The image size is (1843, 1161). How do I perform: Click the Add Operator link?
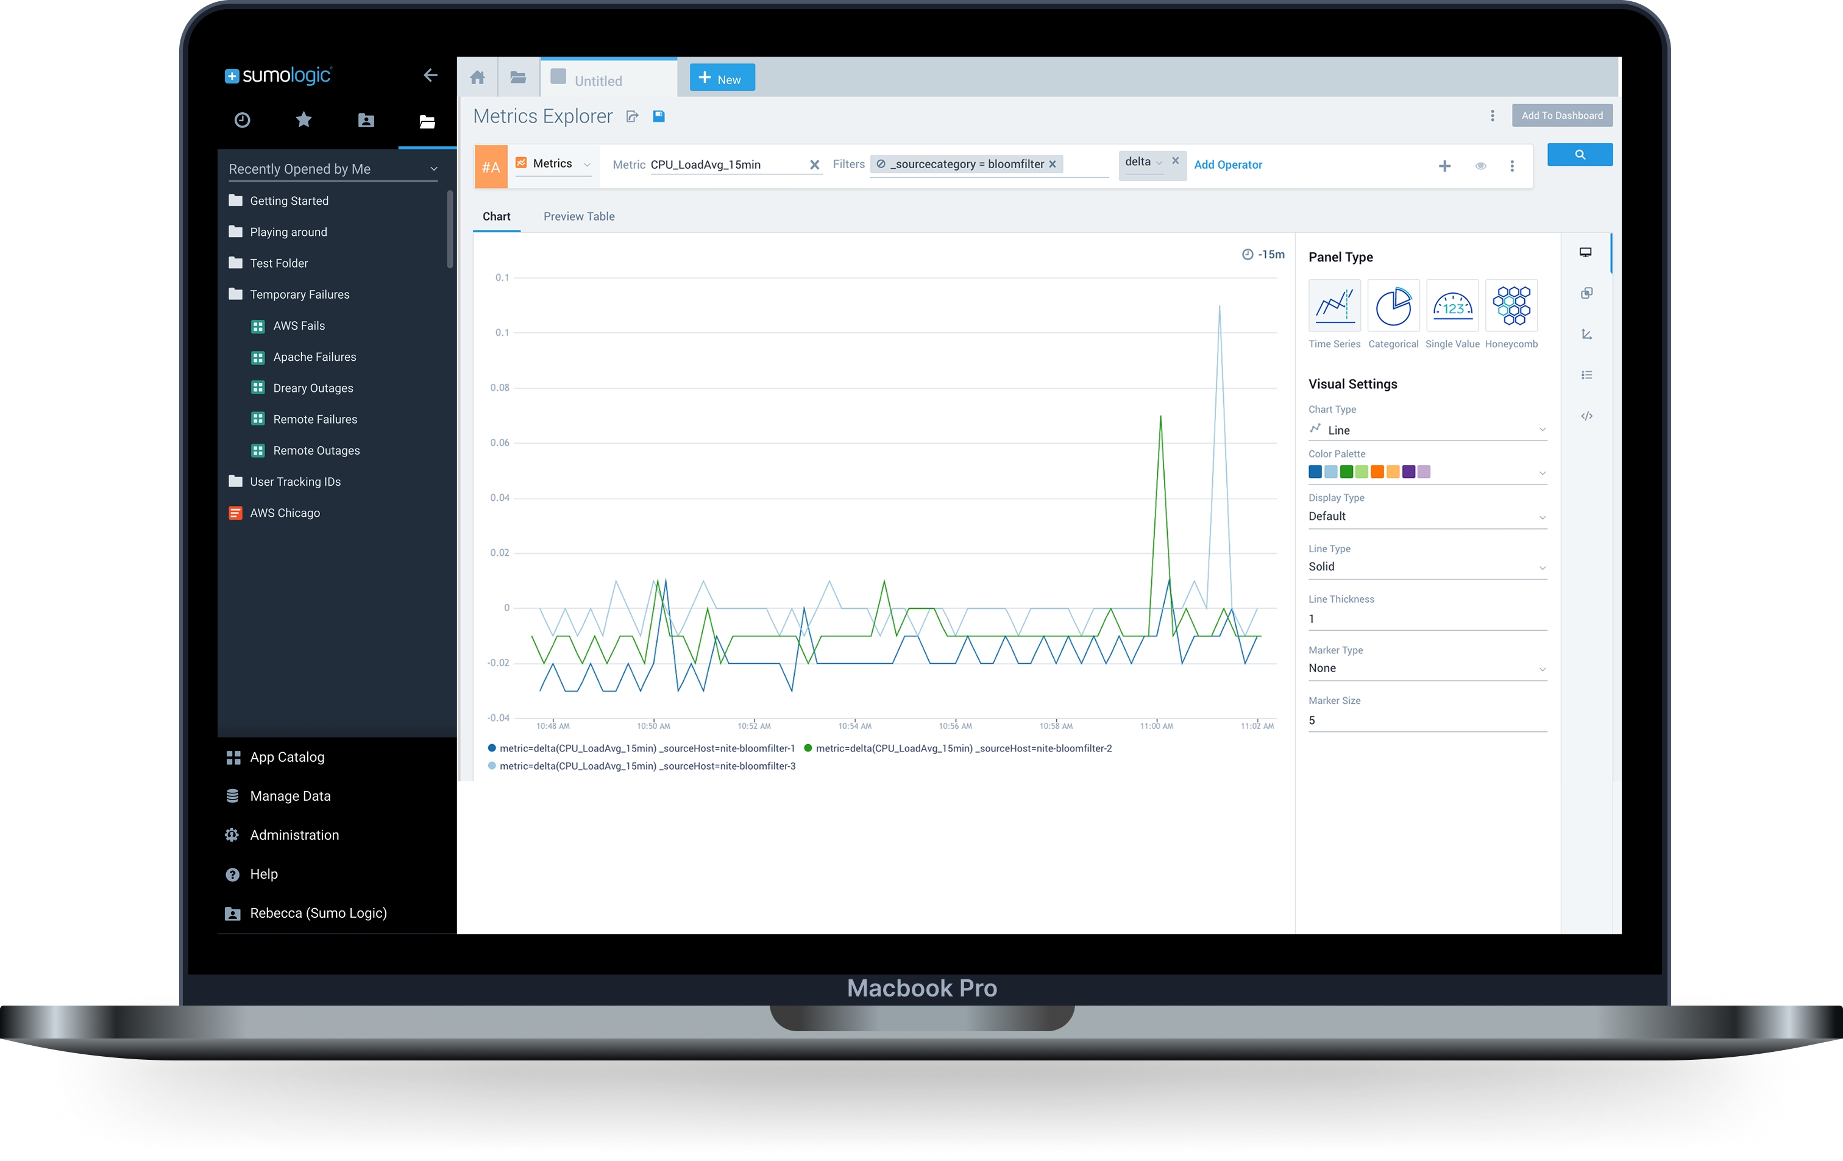(x=1227, y=165)
